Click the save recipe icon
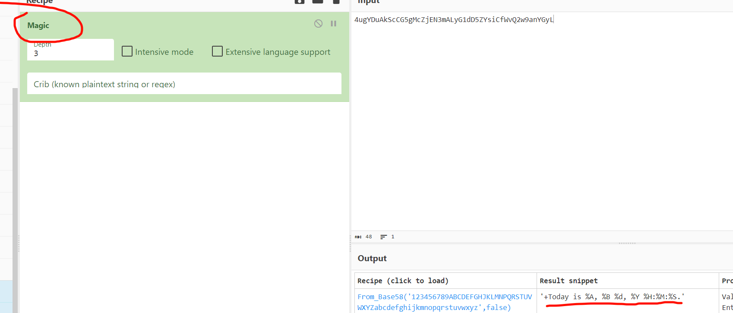 (x=300, y=2)
